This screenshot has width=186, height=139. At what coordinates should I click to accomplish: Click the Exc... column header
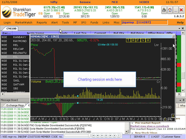(7, 33)
